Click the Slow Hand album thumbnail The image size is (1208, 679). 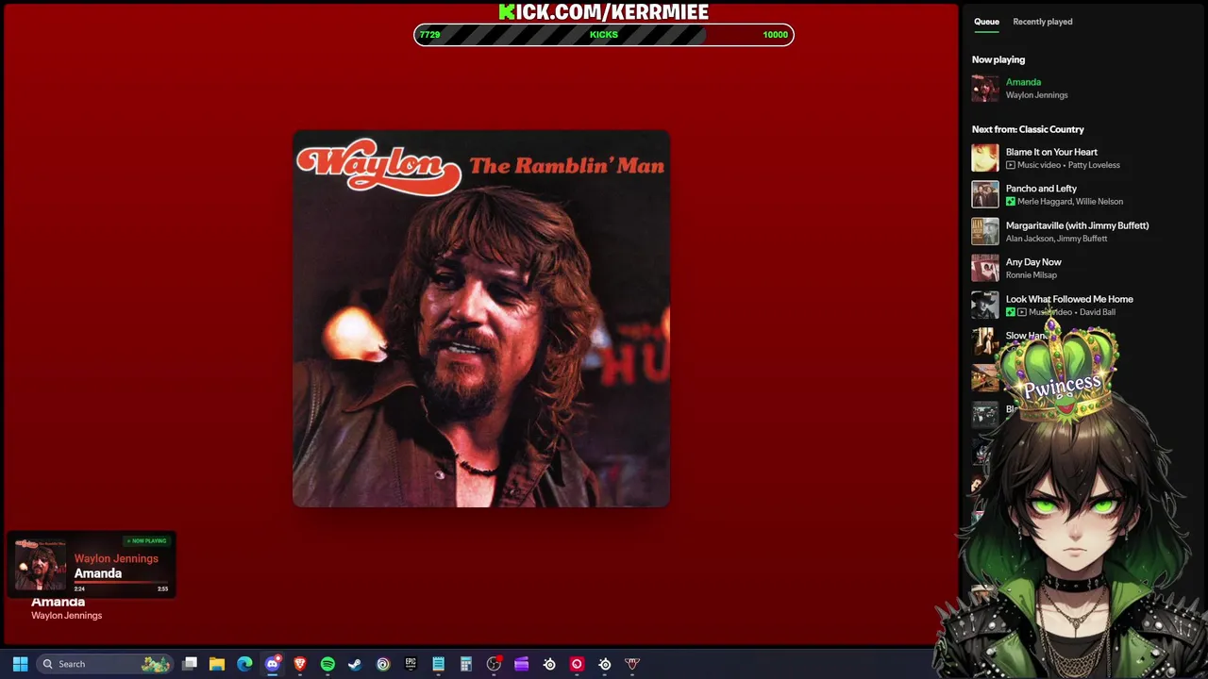pyautogui.click(x=985, y=342)
